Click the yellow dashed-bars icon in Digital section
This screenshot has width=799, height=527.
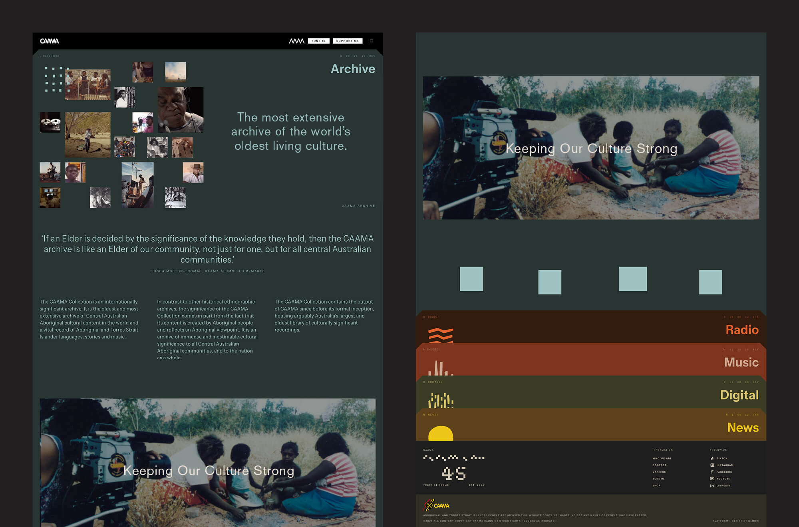click(x=441, y=400)
